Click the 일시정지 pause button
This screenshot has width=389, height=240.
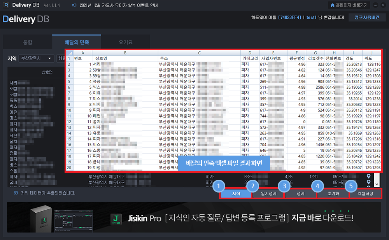pyautogui.click(x=268, y=193)
